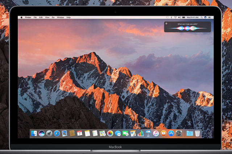Open the Calendar app in dock
Screen dimensions: 232x154
(80, 133)
